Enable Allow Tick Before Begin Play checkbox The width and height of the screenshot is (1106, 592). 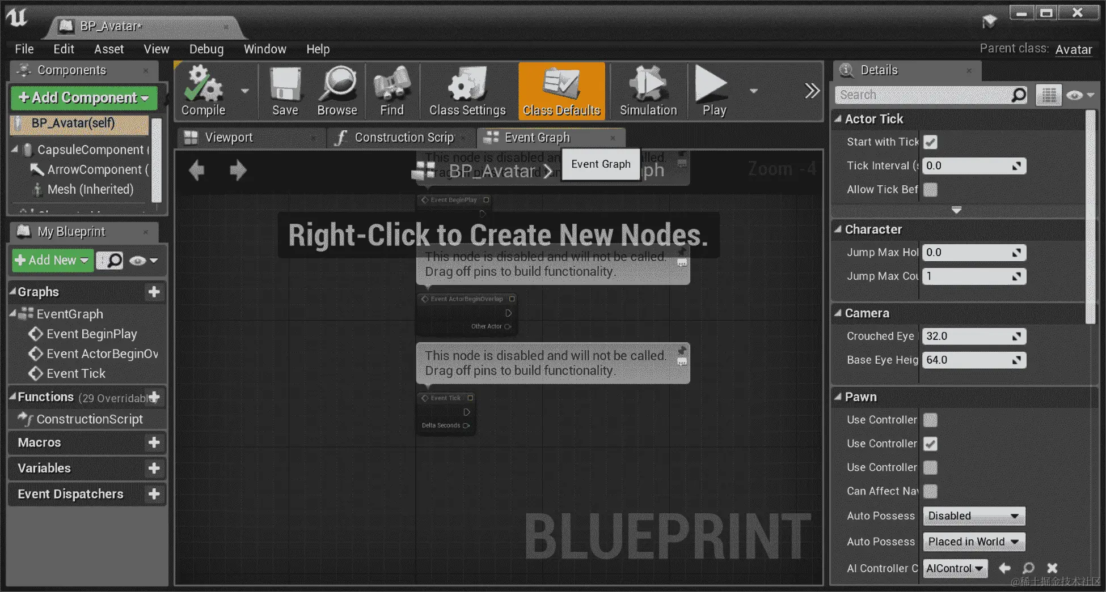click(x=930, y=190)
